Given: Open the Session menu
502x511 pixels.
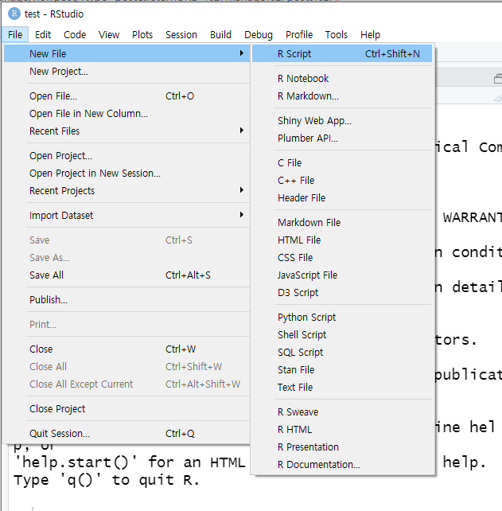Looking at the screenshot, I should pyautogui.click(x=181, y=34).
